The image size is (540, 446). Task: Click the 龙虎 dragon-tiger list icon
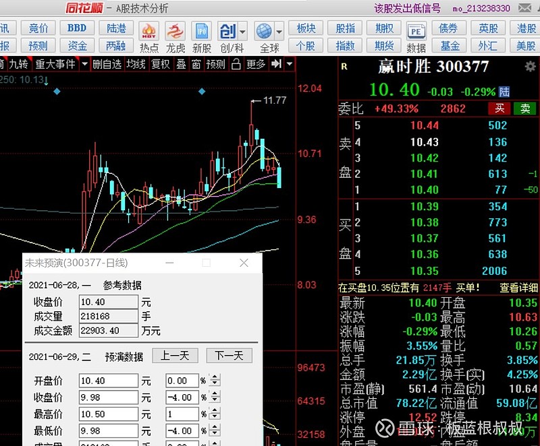coord(174,32)
